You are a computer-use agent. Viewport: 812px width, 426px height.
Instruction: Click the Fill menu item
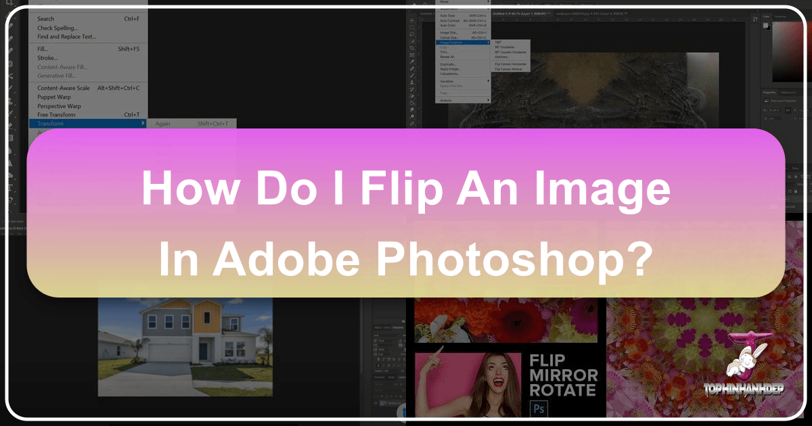click(43, 49)
